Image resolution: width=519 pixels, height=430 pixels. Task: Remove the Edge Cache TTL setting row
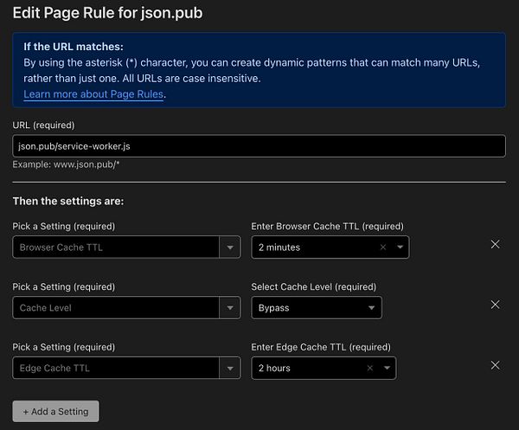[x=495, y=365]
